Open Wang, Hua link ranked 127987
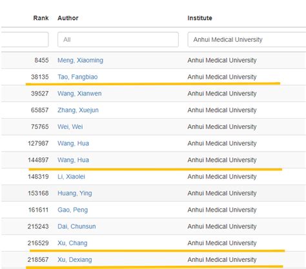 point(73,143)
